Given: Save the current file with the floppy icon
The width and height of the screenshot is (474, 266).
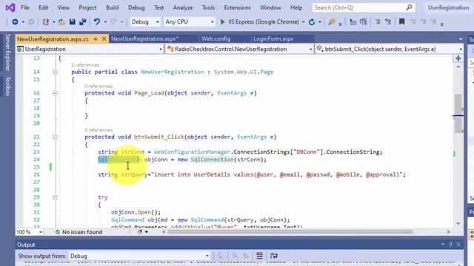Looking at the screenshot, I should coord(73,21).
